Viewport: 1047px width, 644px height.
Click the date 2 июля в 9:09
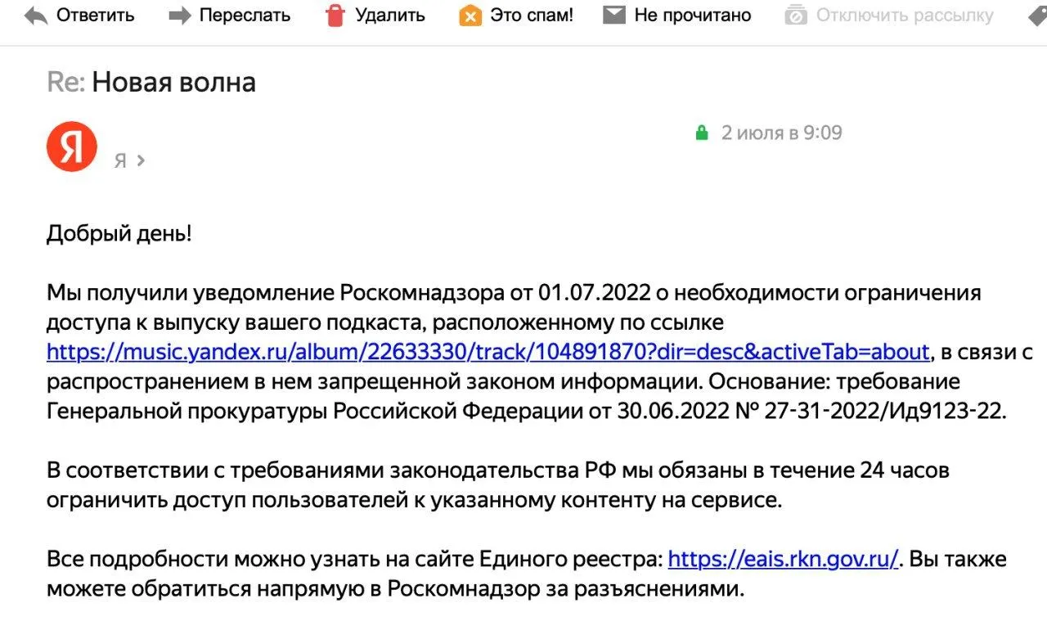pyautogui.click(x=781, y=133)
